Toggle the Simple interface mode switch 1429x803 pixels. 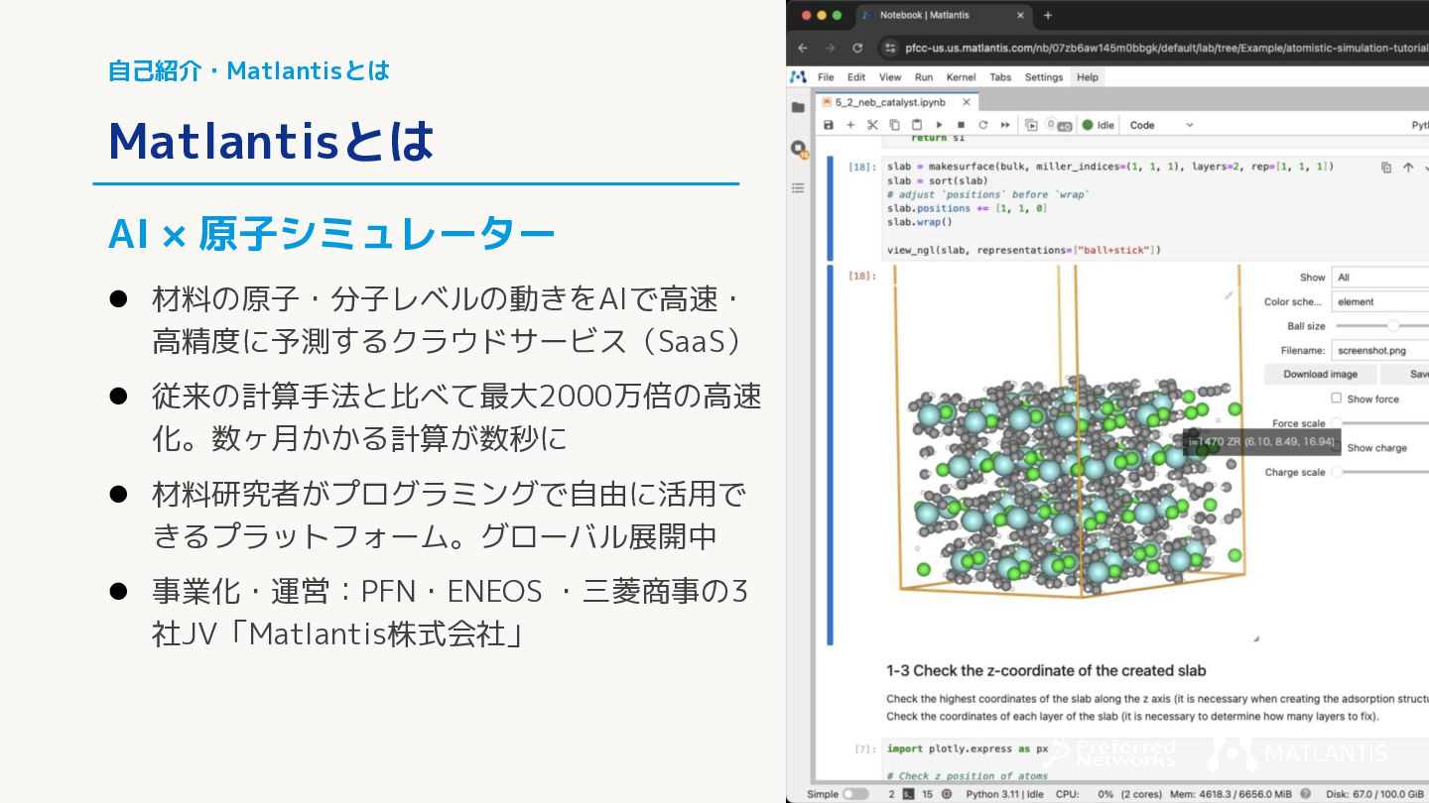[x=854, y=794]
